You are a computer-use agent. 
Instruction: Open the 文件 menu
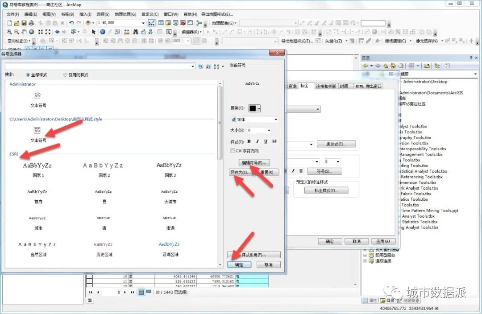12,14
